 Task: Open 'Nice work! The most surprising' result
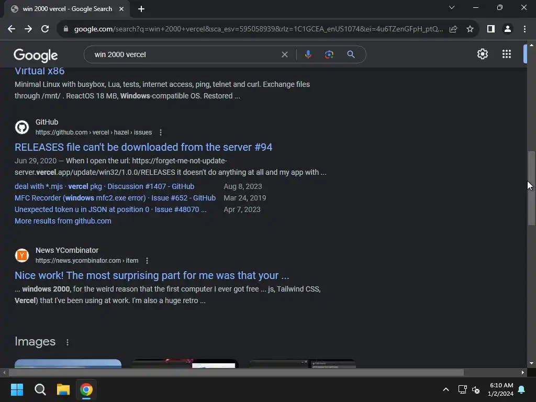click(152, 275)
